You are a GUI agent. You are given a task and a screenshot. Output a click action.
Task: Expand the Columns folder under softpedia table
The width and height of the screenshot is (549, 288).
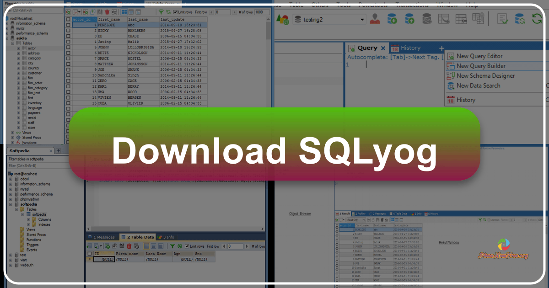click(x=29, y=219)
